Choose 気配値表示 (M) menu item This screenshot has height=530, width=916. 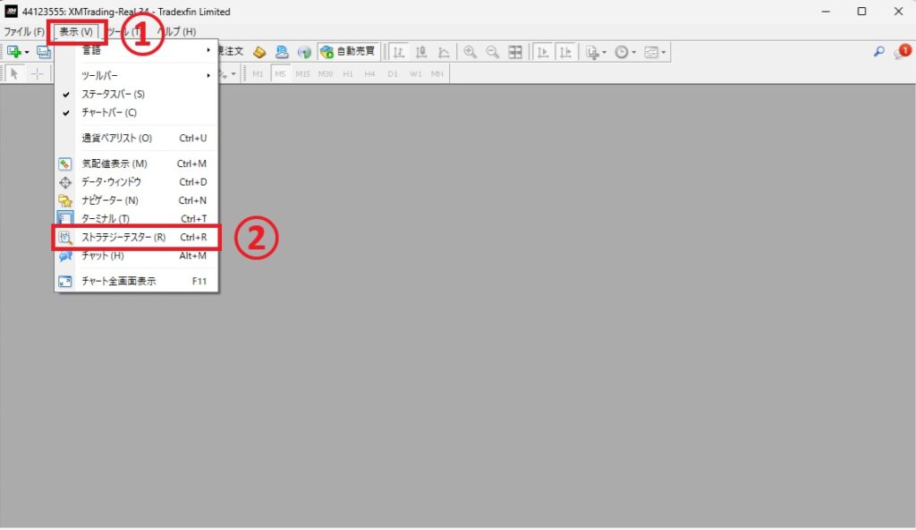(136, 164)
